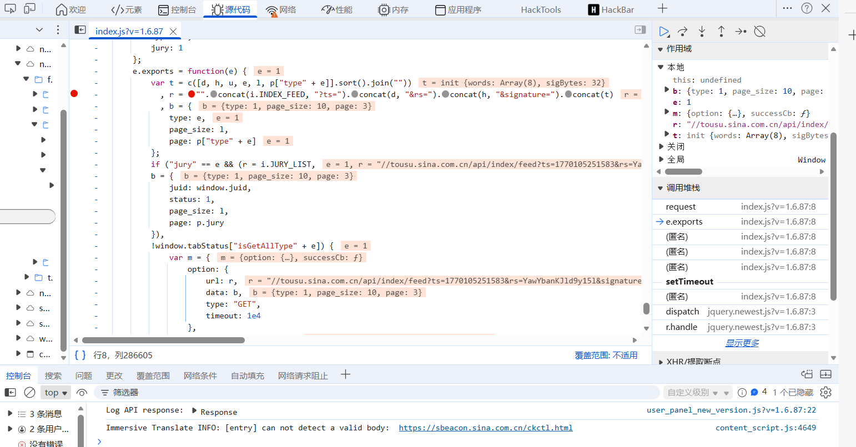The height and width of the screenshot is (447, 856).
Task: Click the code editor horizontal scrollbar
Action: pos(163,340)
